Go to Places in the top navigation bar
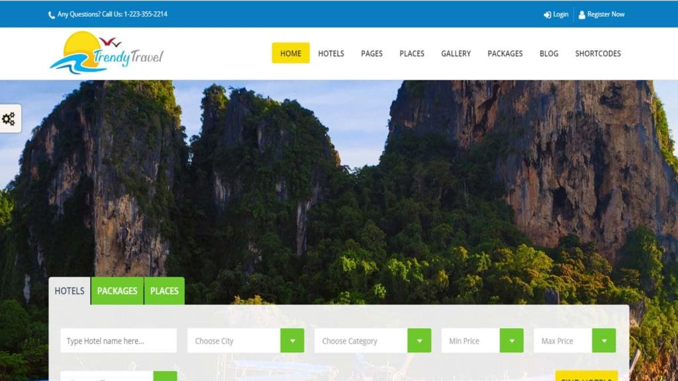The image size is (678, 381). [x=412, y=54]
